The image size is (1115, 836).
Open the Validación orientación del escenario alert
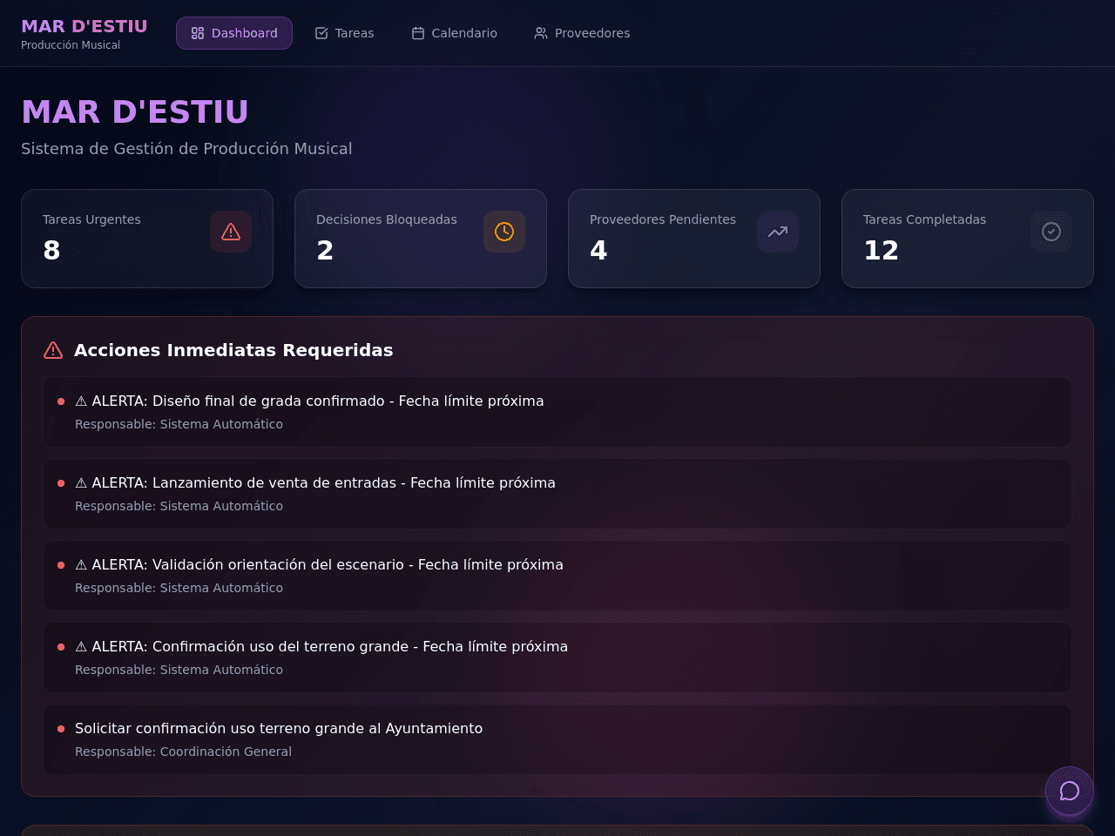557,576
